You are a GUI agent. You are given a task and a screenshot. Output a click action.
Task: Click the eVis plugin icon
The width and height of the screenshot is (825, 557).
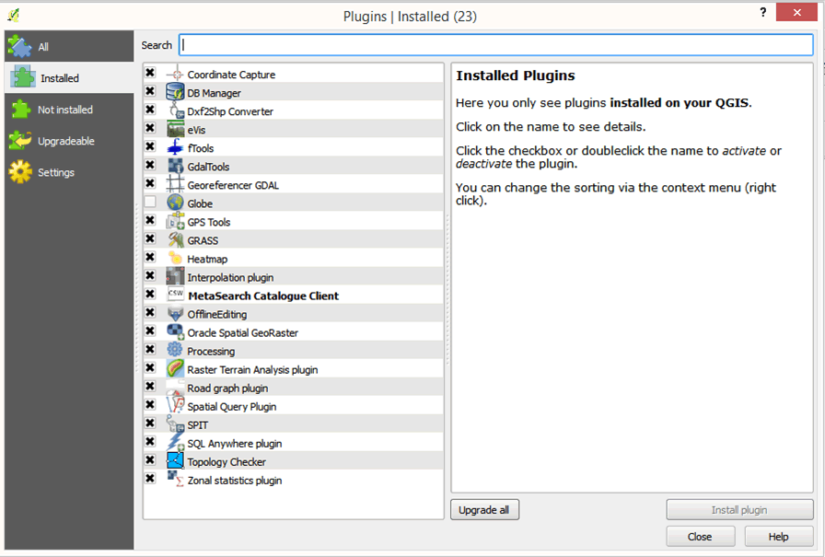click(175, 129)
